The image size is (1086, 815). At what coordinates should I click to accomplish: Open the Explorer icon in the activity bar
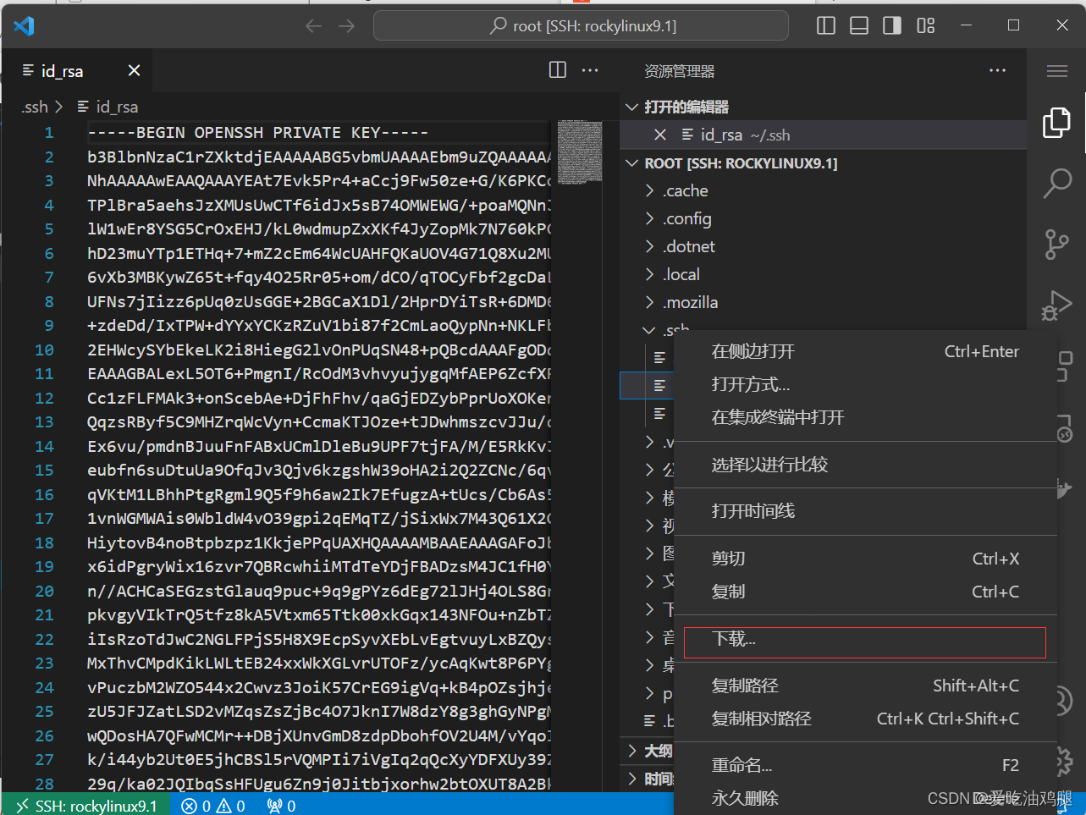(1056, 122)
